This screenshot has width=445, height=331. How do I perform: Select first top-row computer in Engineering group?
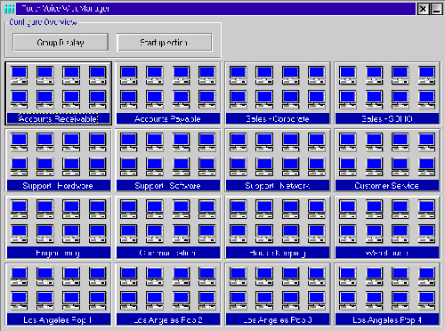(x=19, y=209)
